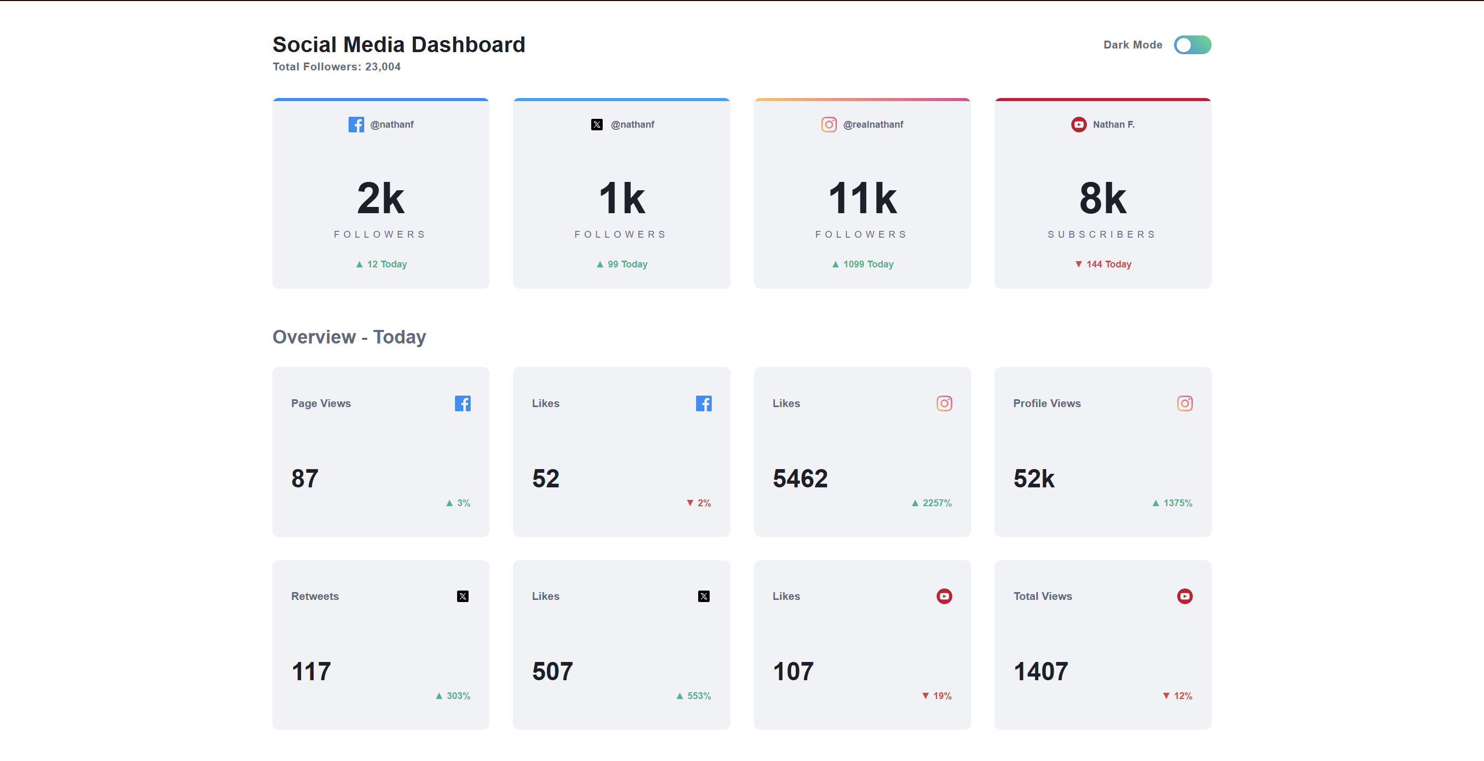Click the X logo beside @nathanf
Image resolution: width=1484 pixels, height=761 pixels.
596,125
